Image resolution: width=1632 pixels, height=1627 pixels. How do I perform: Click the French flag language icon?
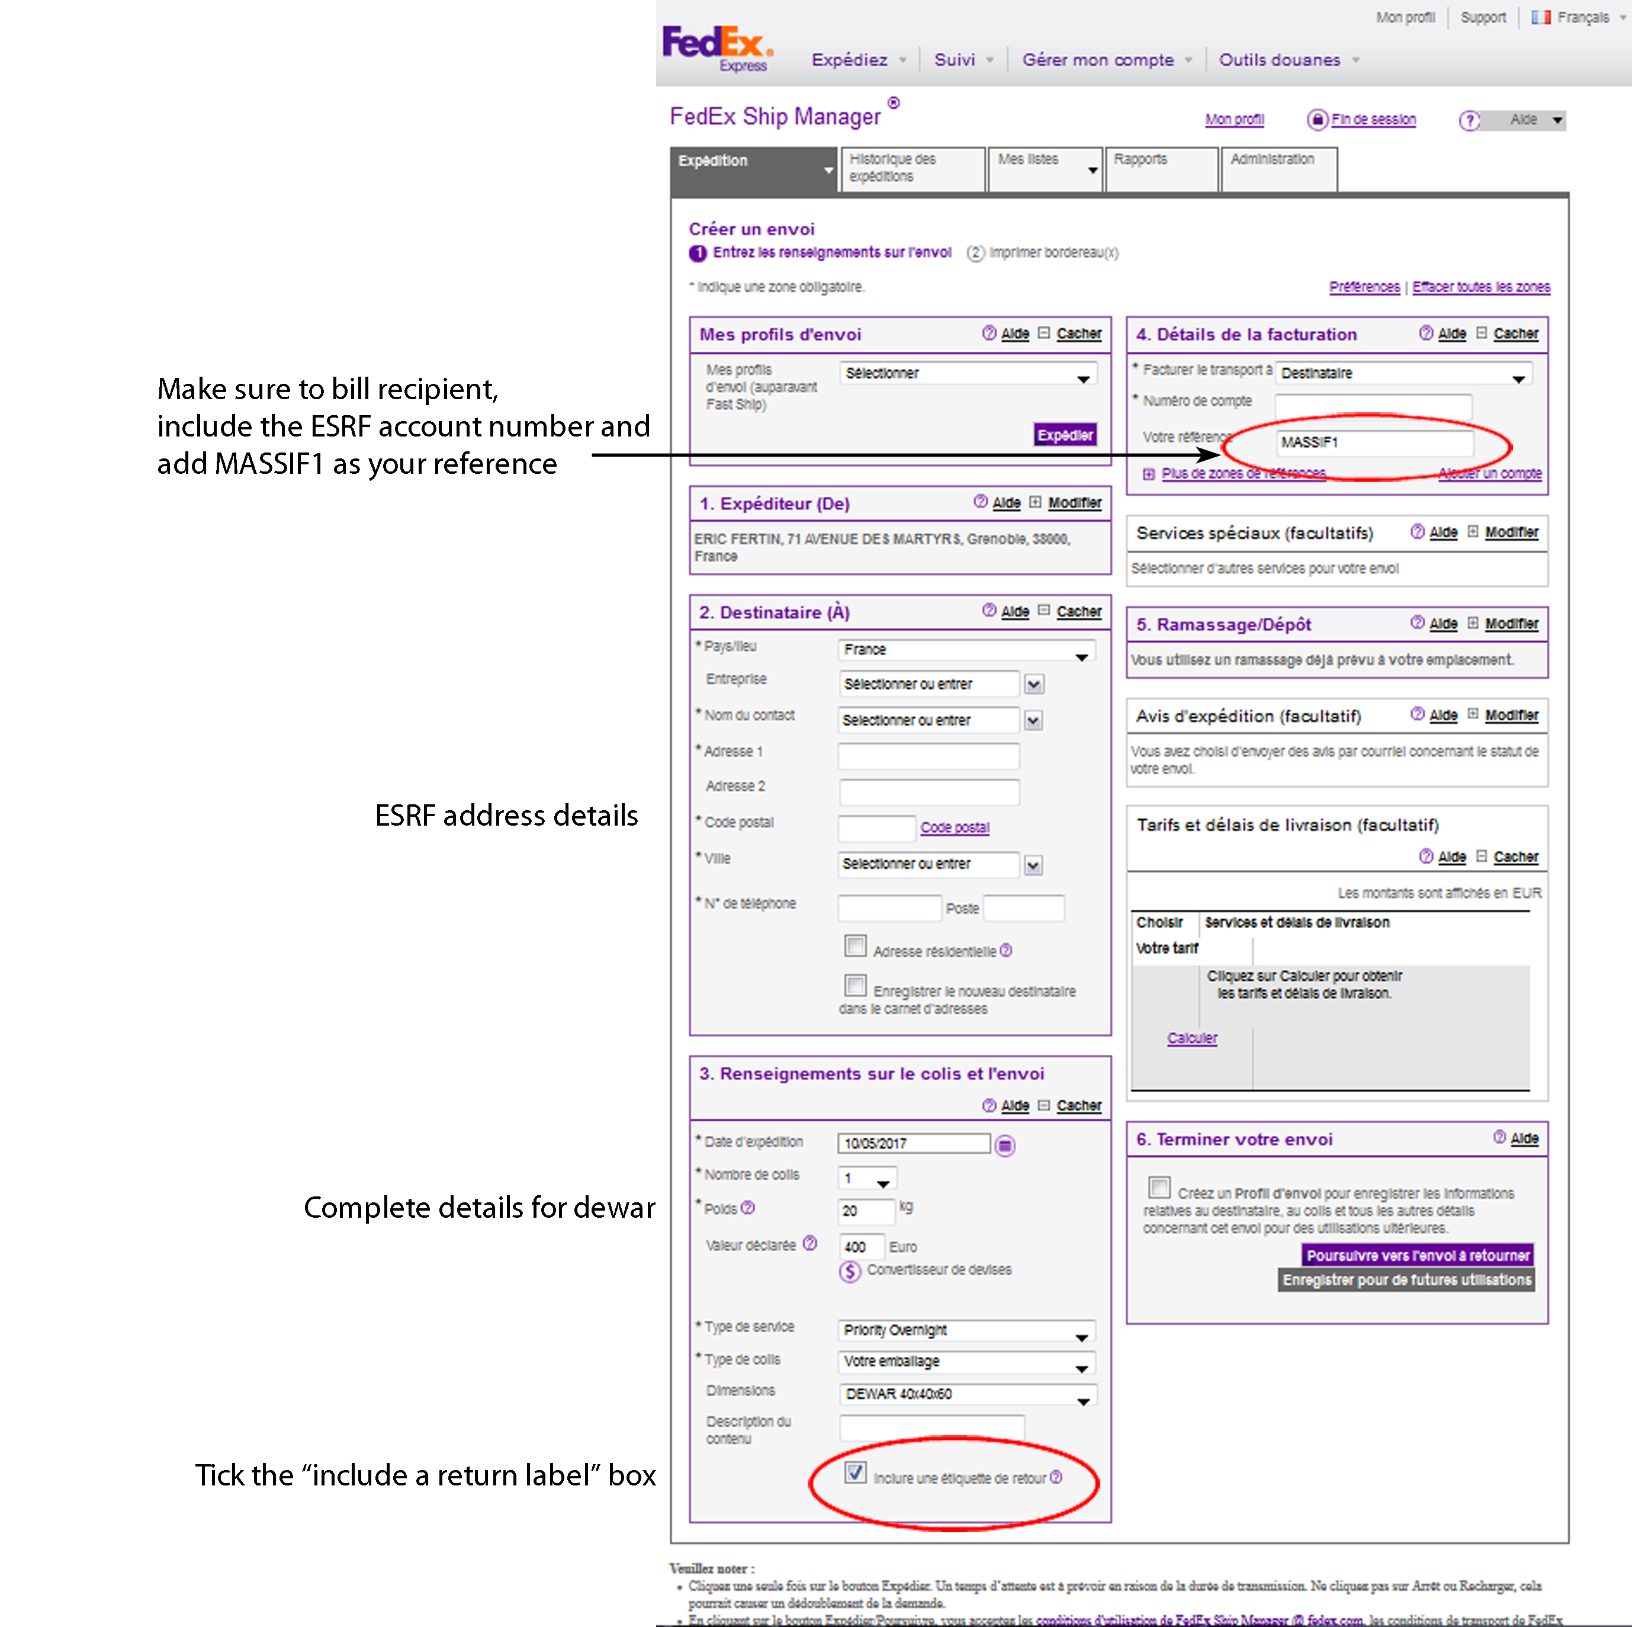click(1540, 17)
